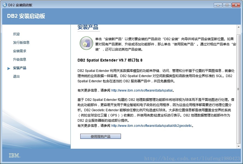The height and width of the screenshot is (164, 243).
Task: Select 安装产品 menu item
Action: (20, 68)
